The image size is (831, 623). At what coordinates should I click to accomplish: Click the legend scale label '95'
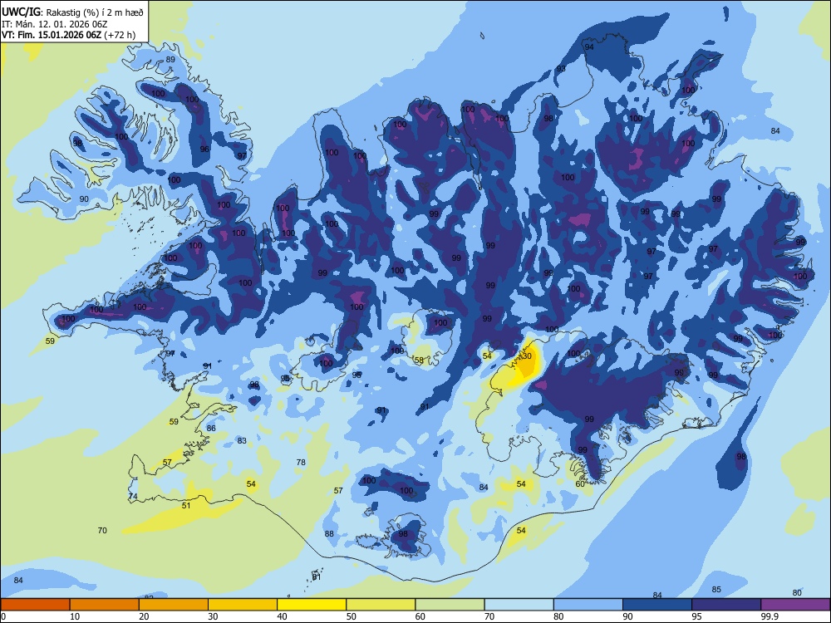697,616
